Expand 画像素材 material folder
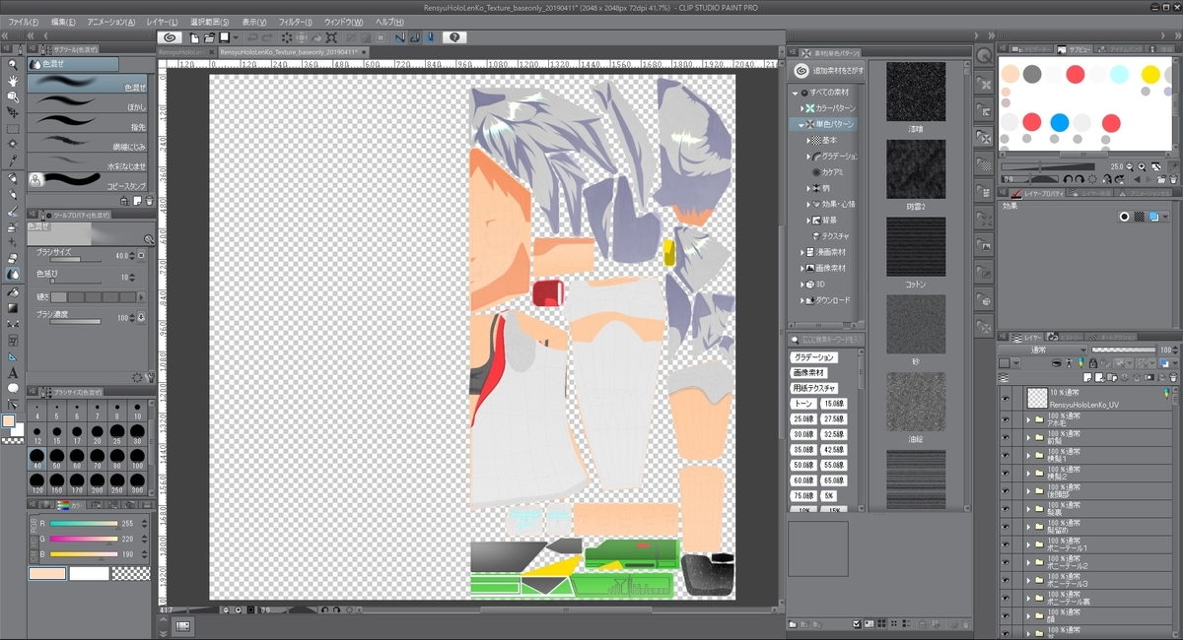Screen dimensions: 1183x640 coord(801,268)
